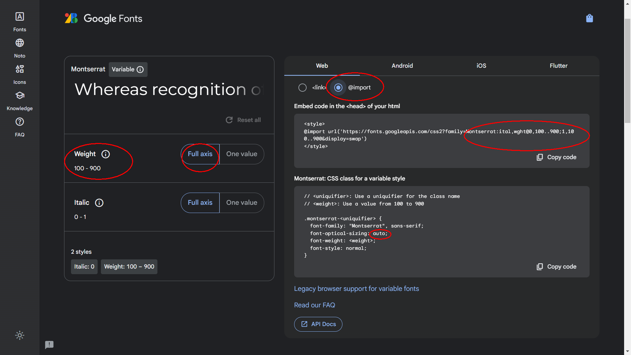Open the Fonts section in the sidebar
This screenshot has width=631, height=355.
click(20, 22)
